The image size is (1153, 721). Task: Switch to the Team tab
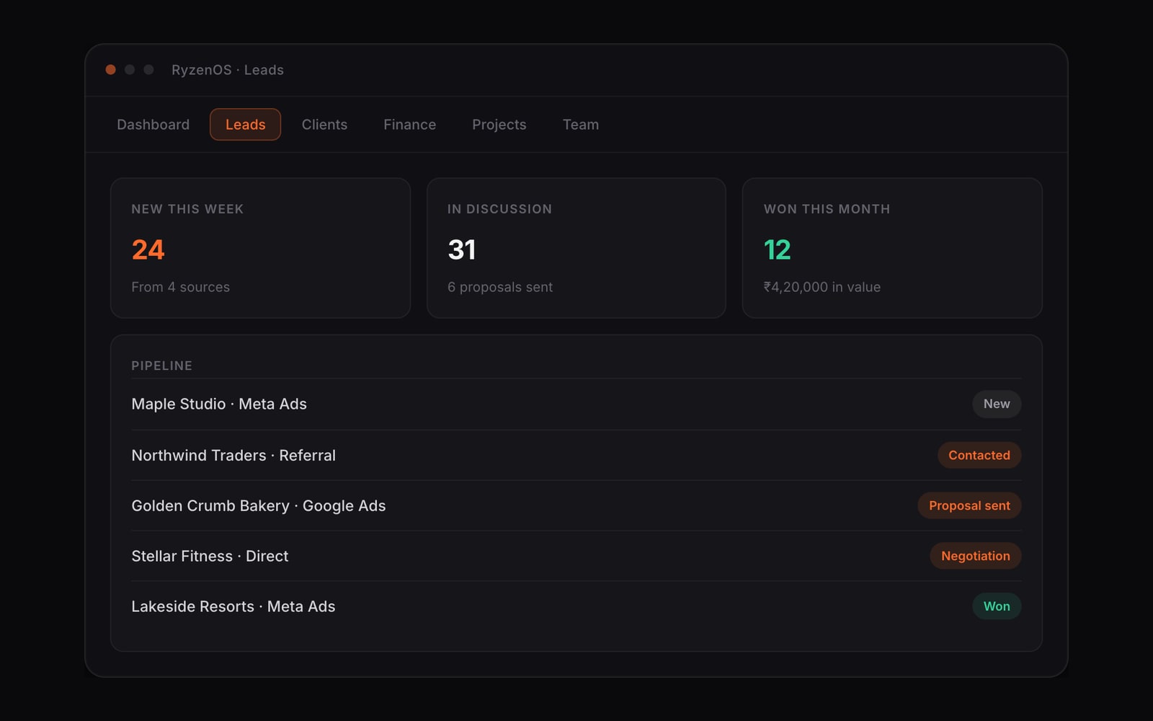pos(580,125)
